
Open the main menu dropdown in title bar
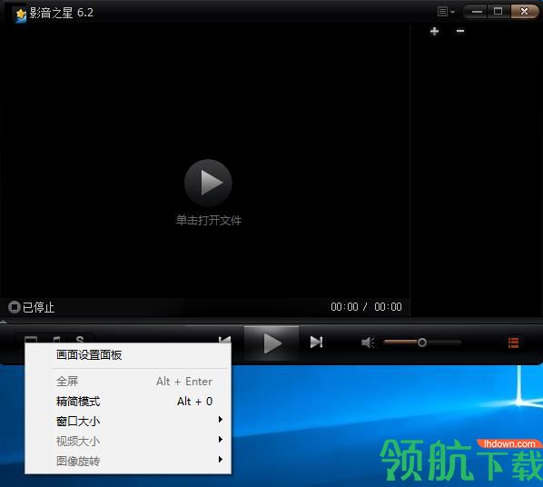pos(446,12)
